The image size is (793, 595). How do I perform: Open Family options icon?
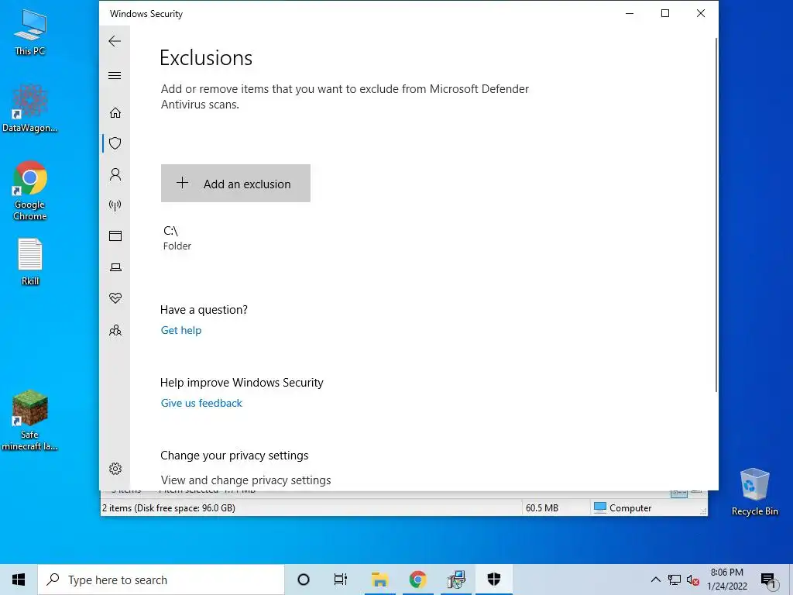(x=115, y=330)
